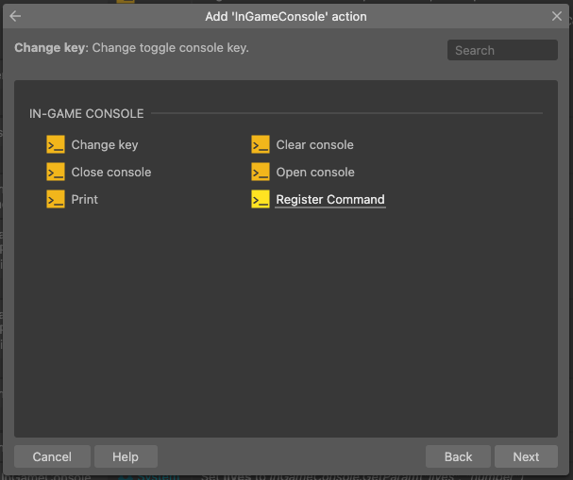Open Help for this dialog
Screen dimensions: 573x480
pos(126,456)
